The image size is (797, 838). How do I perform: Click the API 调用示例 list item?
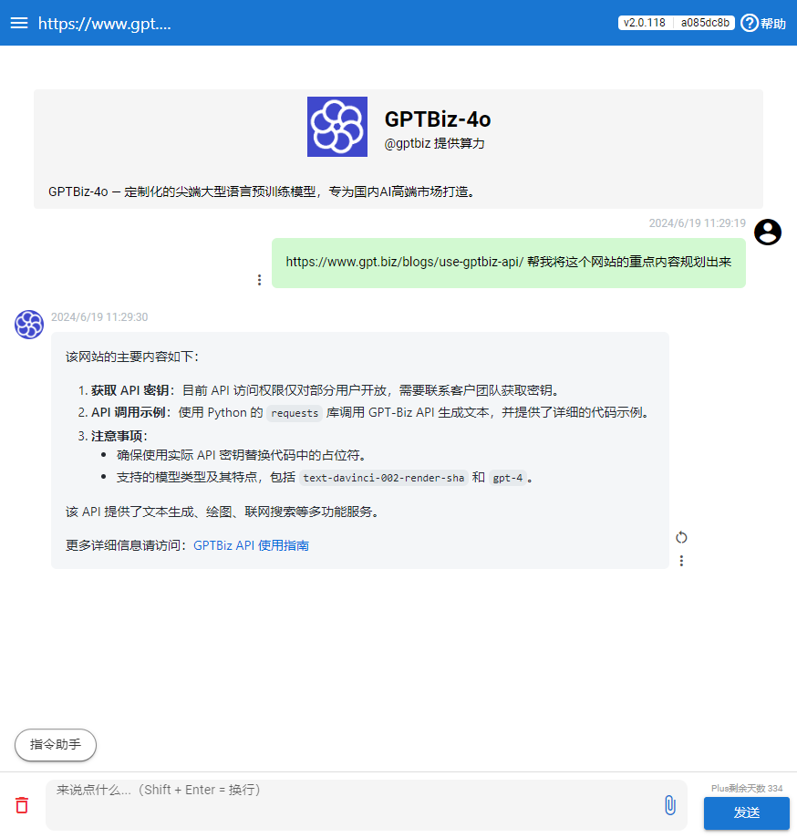tap(364, 412)
